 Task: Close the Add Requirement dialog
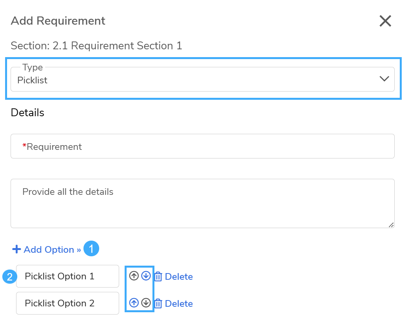pos(385,21)
